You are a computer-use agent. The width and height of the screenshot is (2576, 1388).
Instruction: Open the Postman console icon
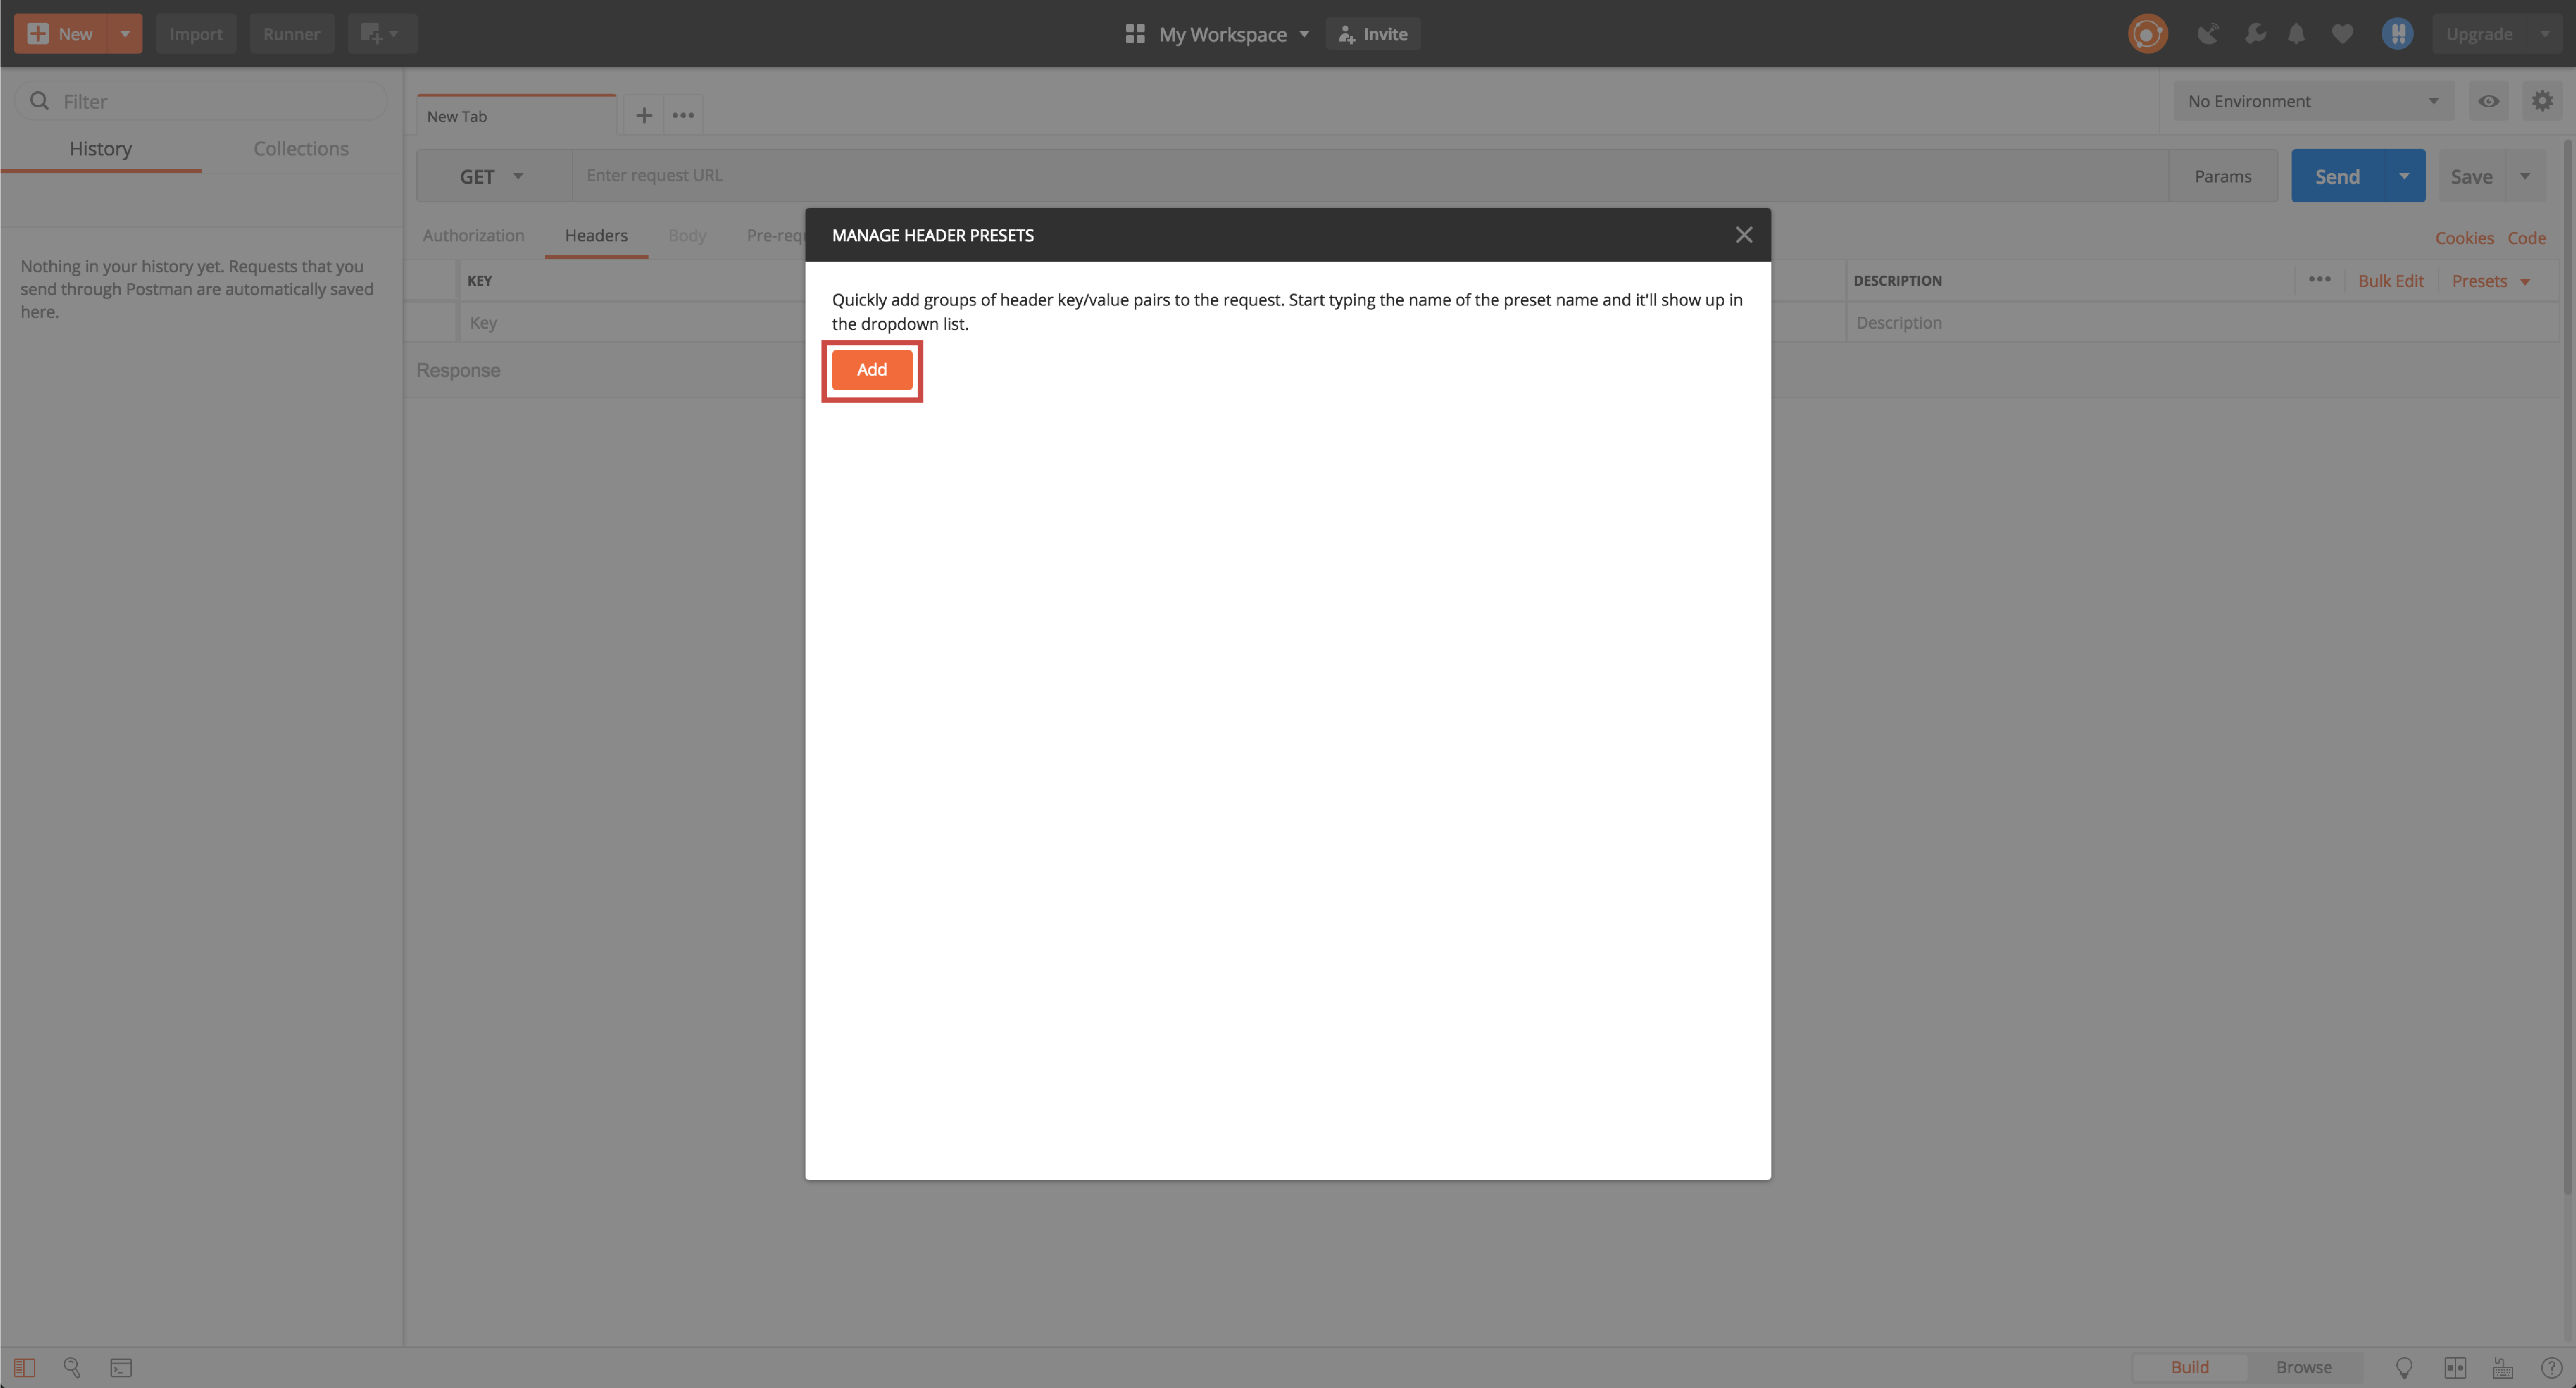click(x=121, y=1367)
